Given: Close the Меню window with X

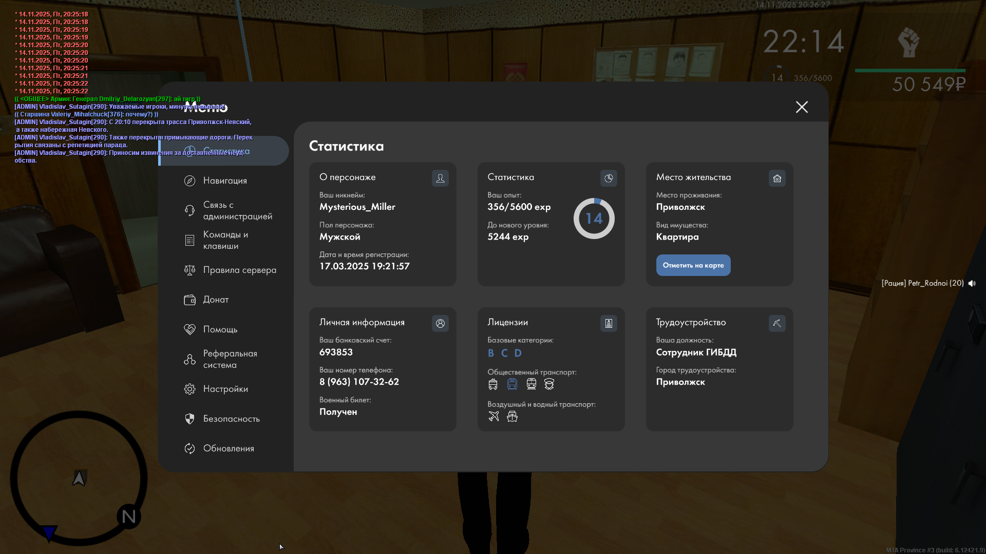Looking at the screenshot, I should click(x=802, y=107).
